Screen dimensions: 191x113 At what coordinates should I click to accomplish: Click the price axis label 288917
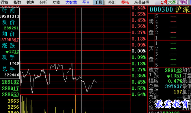pyautogui.click(x=10, y=88)
